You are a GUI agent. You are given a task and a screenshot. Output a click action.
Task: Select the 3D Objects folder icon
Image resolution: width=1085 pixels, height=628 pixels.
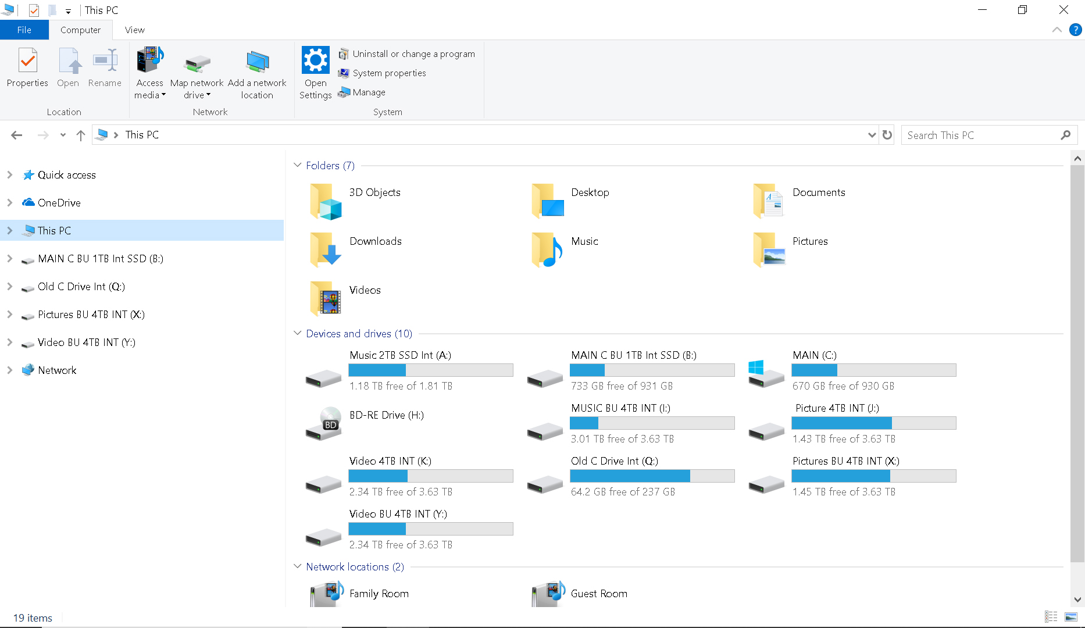tap(326, 201)
